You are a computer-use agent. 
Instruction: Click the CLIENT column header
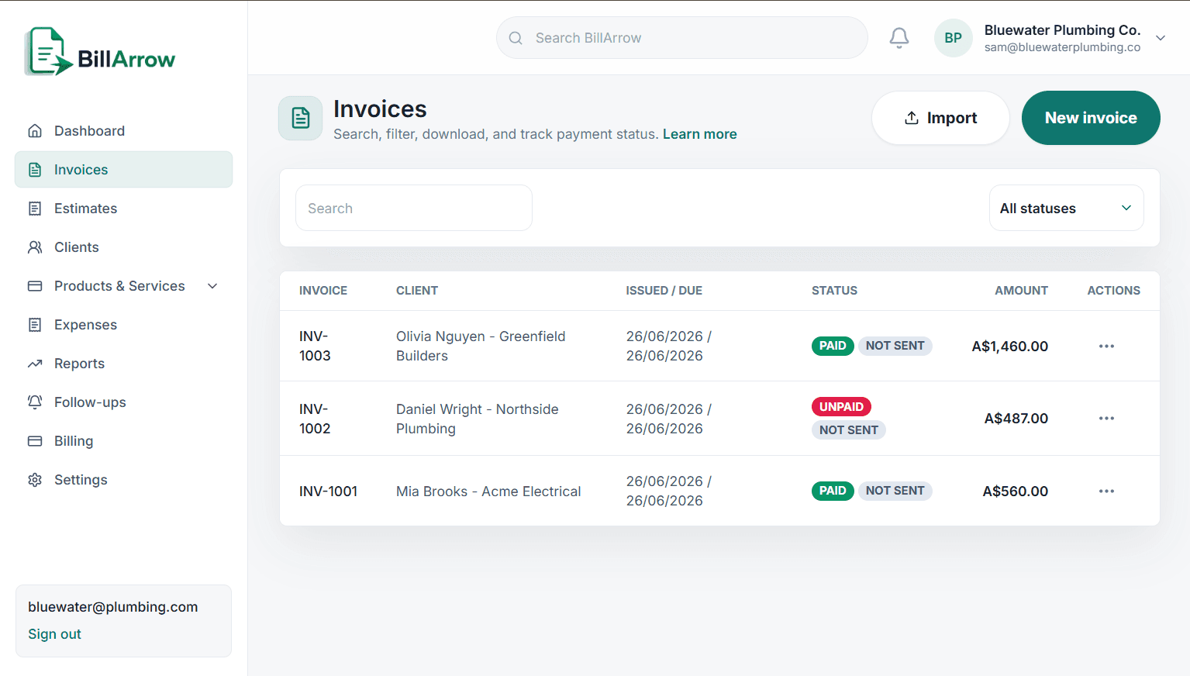417,291
